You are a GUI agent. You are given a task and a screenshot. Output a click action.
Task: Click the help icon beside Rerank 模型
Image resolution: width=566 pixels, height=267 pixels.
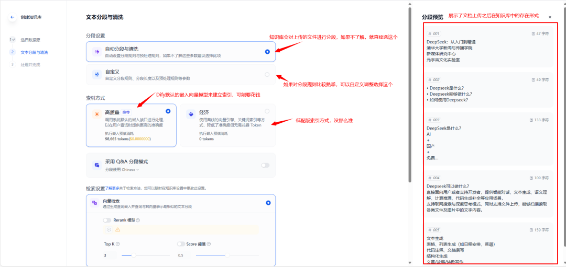pyautogui.click(x=138, y=220)
